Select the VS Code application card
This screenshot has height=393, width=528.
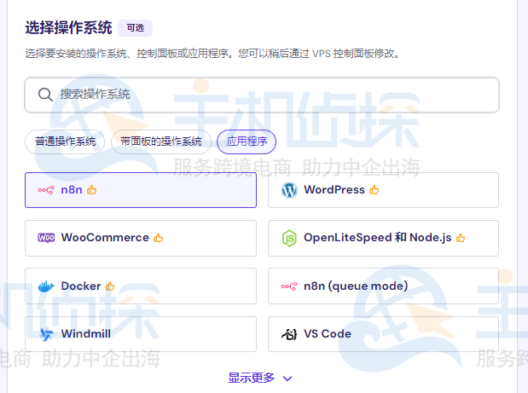[x=383, y=334]
